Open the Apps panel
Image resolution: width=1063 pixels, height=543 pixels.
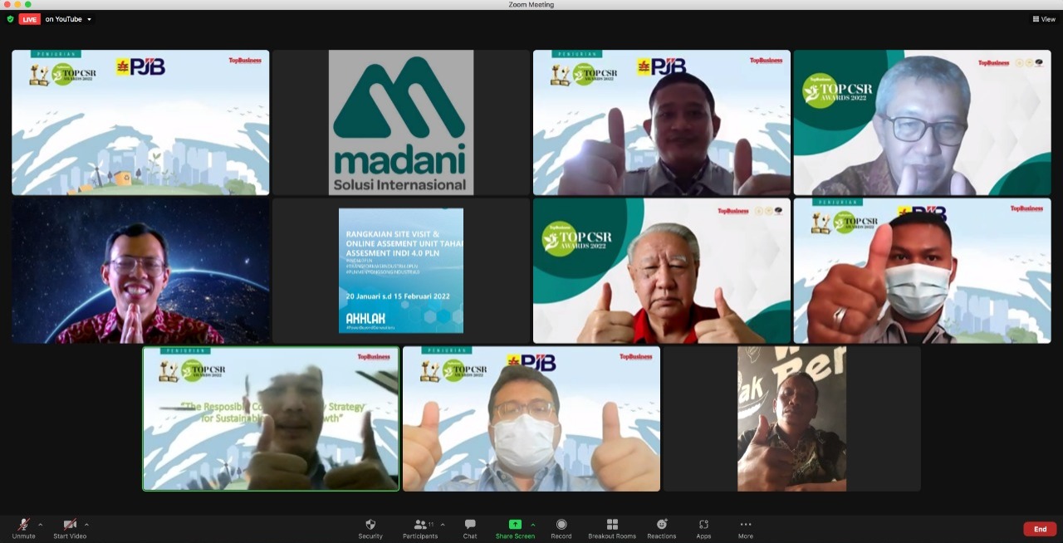(x=703, y=528)
